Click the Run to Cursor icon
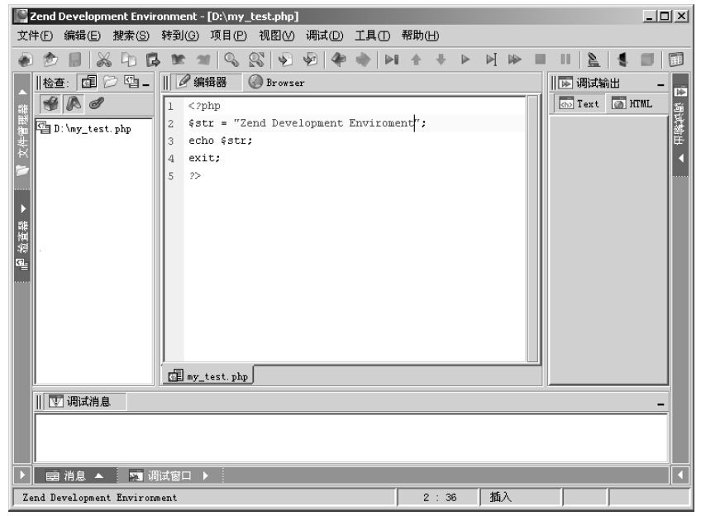Viewport: 701px width, 516px height. 491,60
